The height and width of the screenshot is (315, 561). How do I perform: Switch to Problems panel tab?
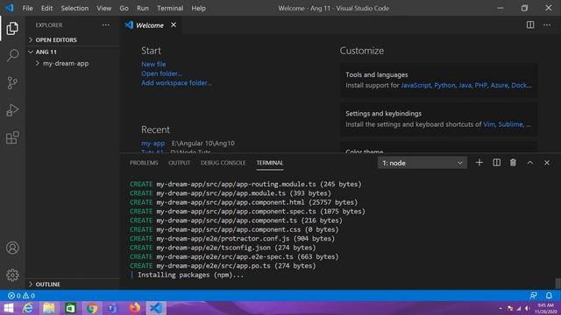tap(144, 163)
